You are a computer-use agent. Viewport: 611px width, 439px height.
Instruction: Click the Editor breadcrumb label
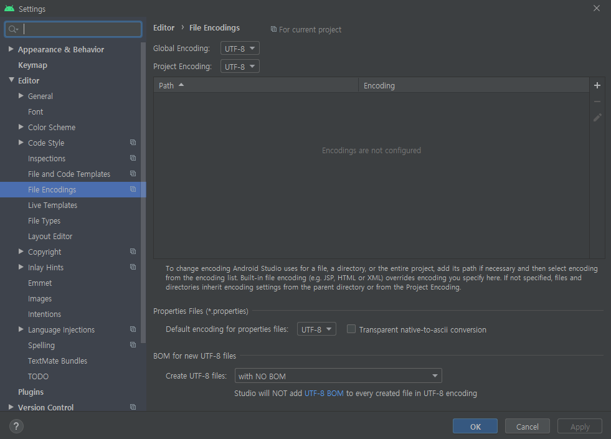click(x=164, y=27)
